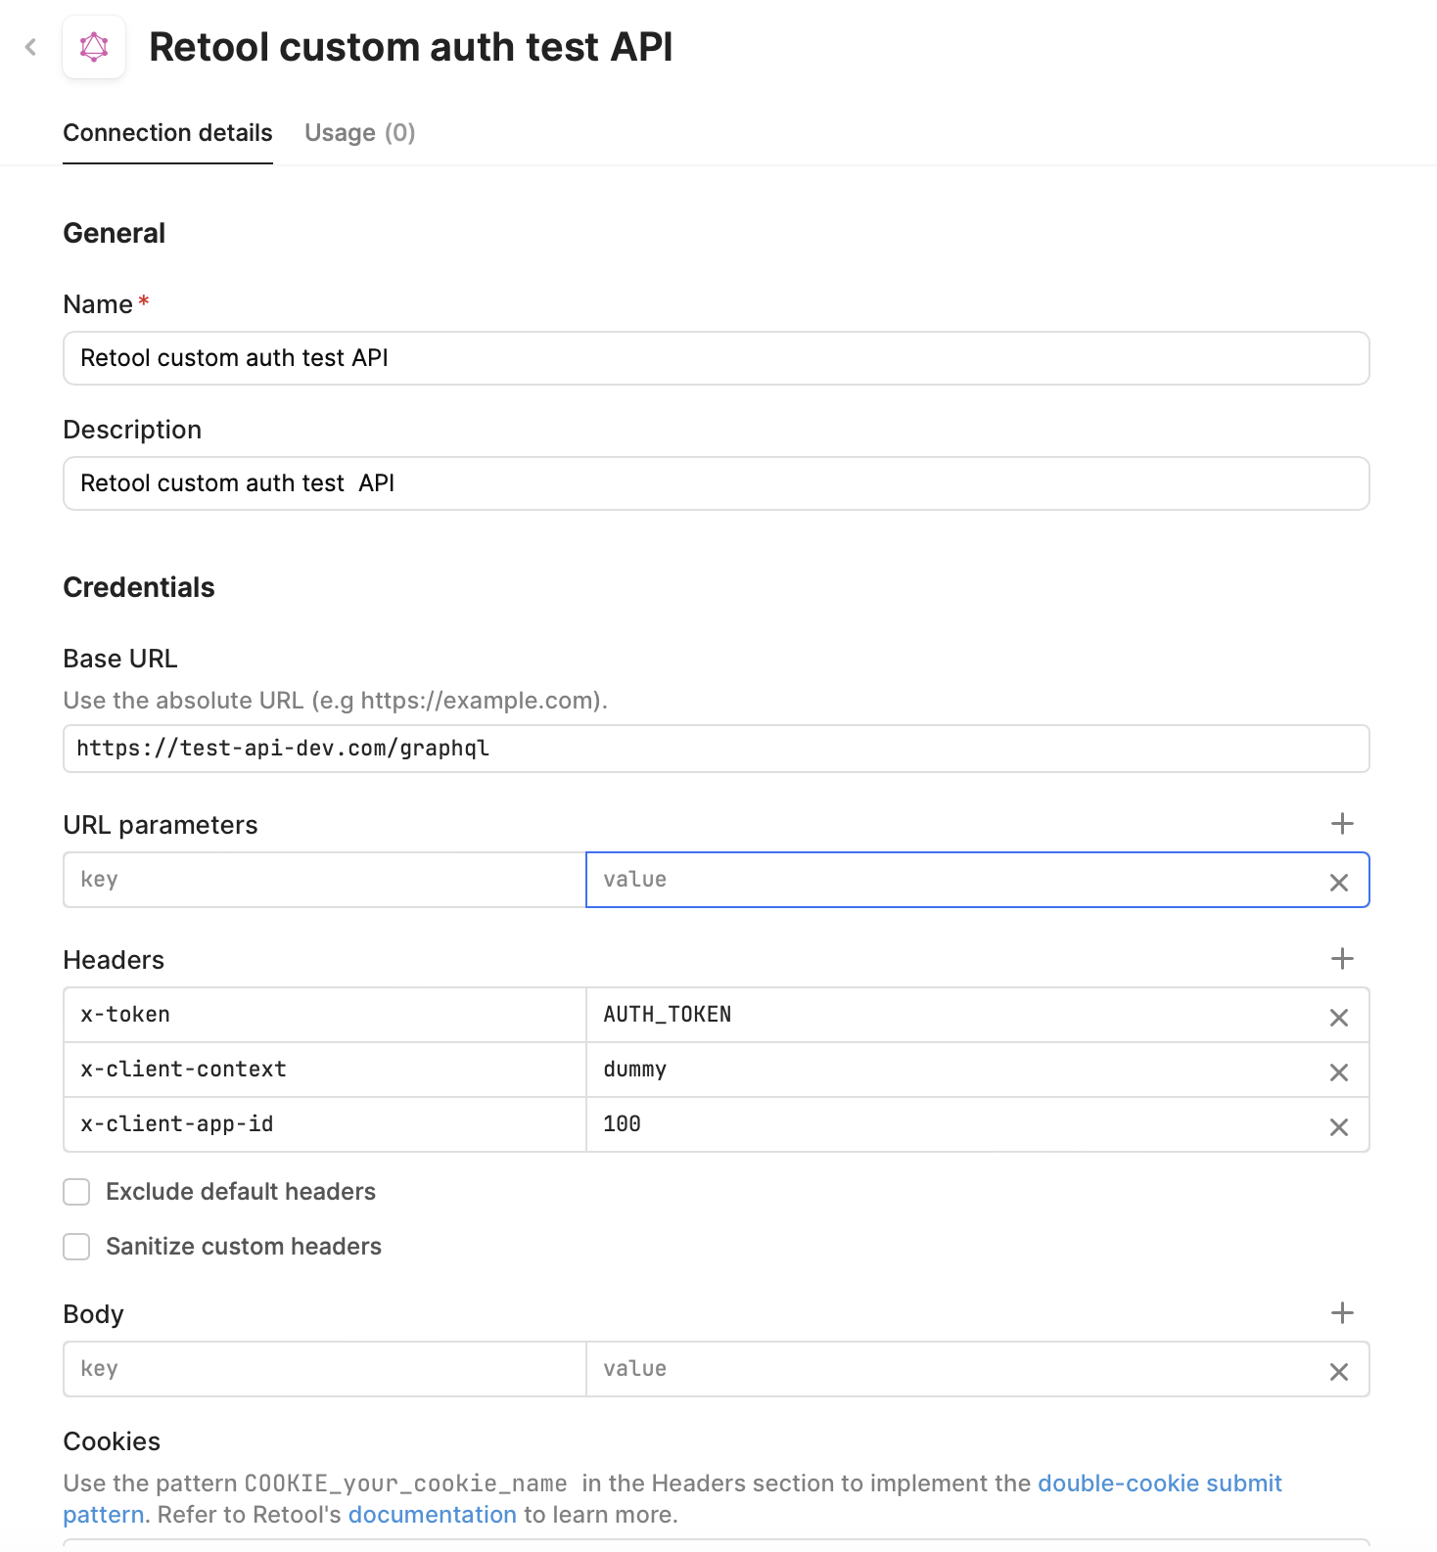This screenshot has height=1552, width=1437.
Task: Select the Connection details tab
Action: [x=167, y=133]
